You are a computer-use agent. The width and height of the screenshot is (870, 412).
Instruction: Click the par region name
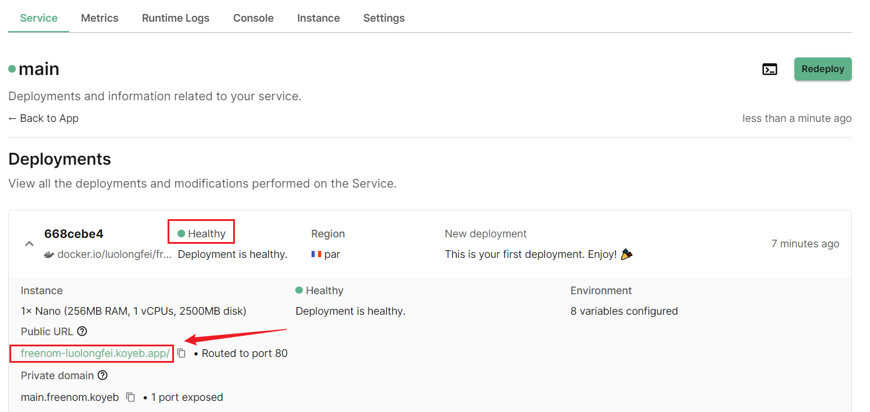tap(332, 254)
